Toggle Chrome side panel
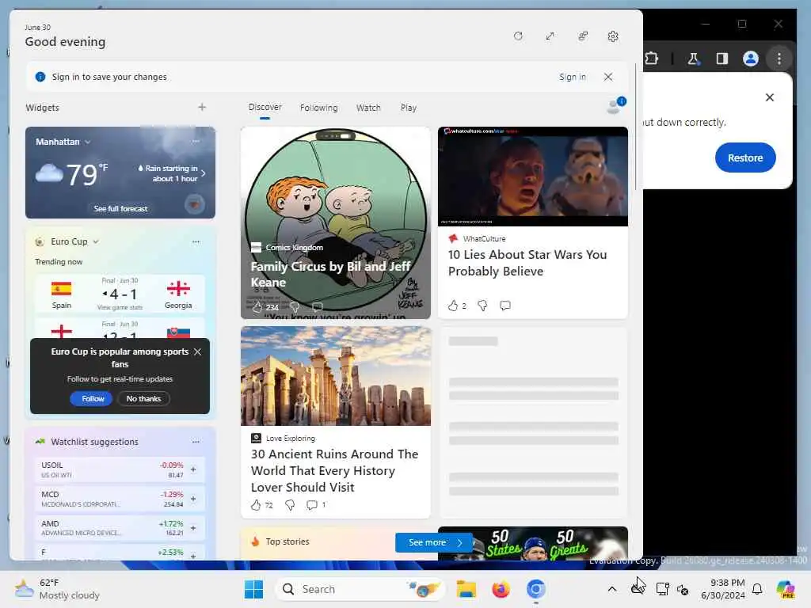Image resolution: width=811 pixels, height=608 pixels. tap(722, 59)
